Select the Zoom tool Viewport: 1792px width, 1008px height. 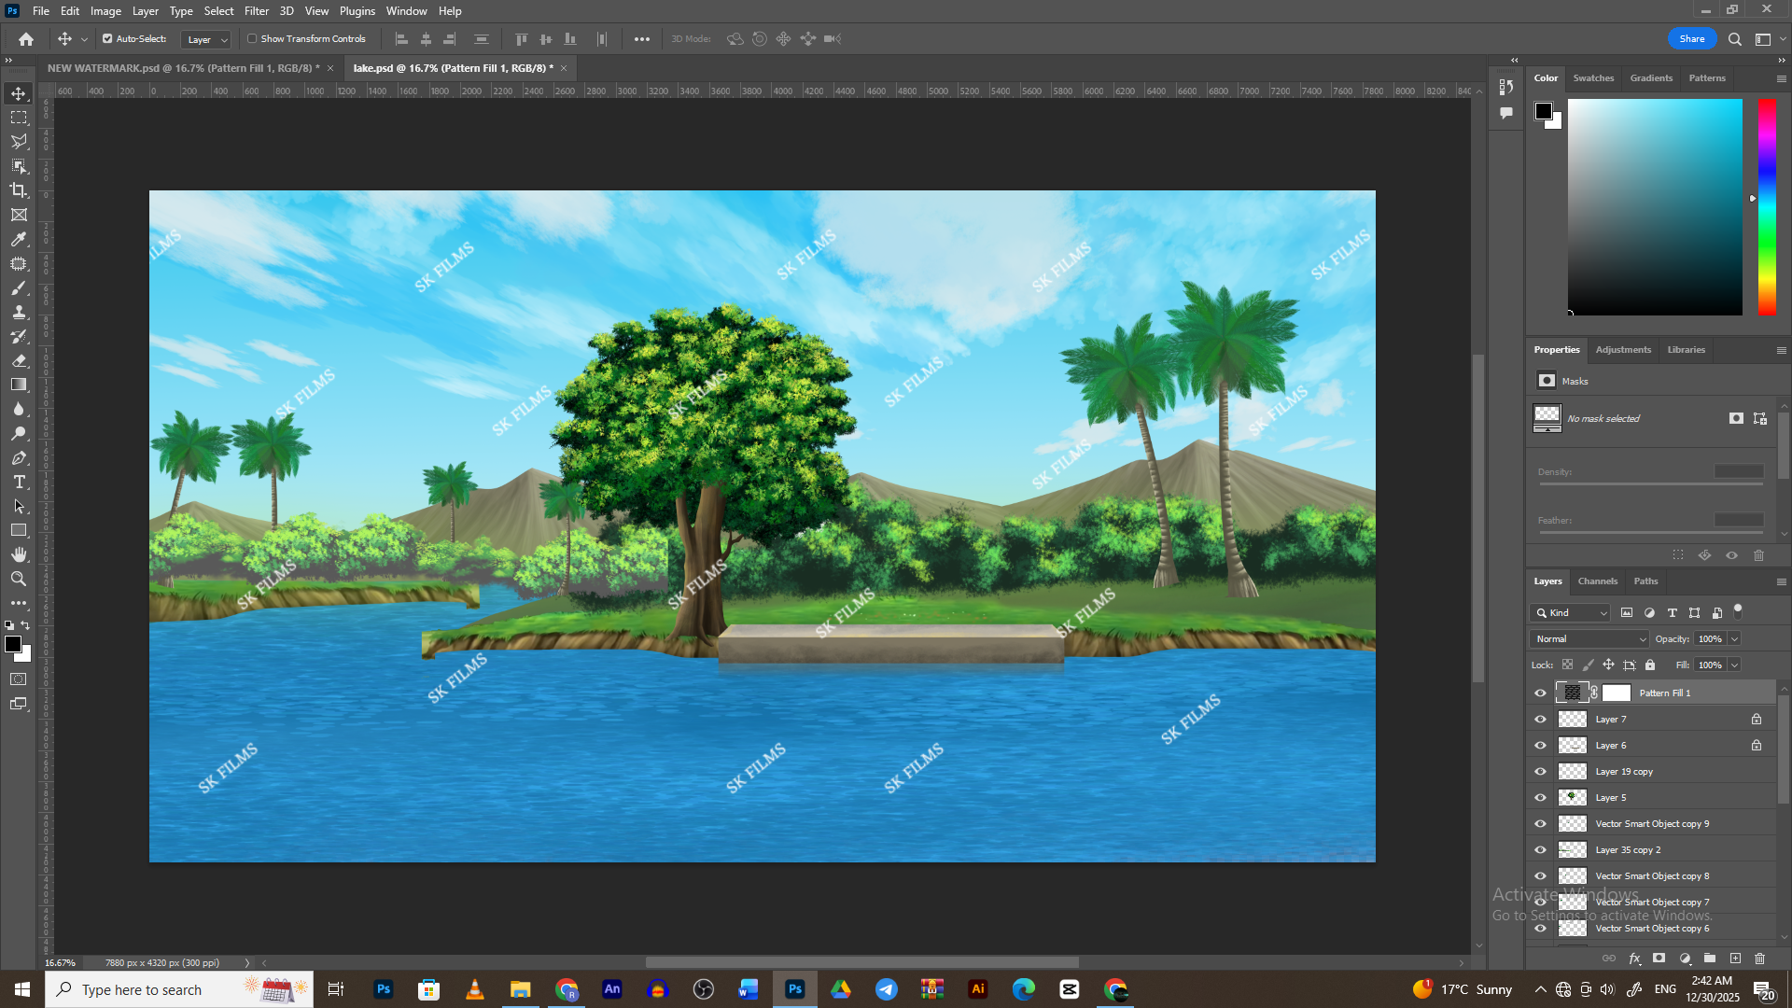click(19, 579)
